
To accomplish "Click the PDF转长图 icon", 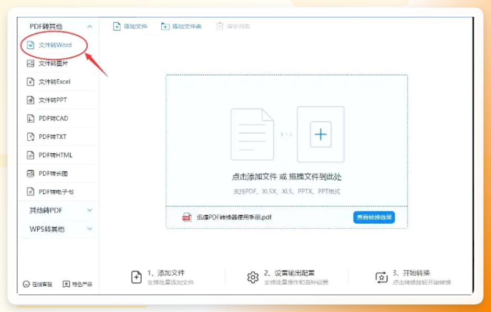I will click(30, 173).
